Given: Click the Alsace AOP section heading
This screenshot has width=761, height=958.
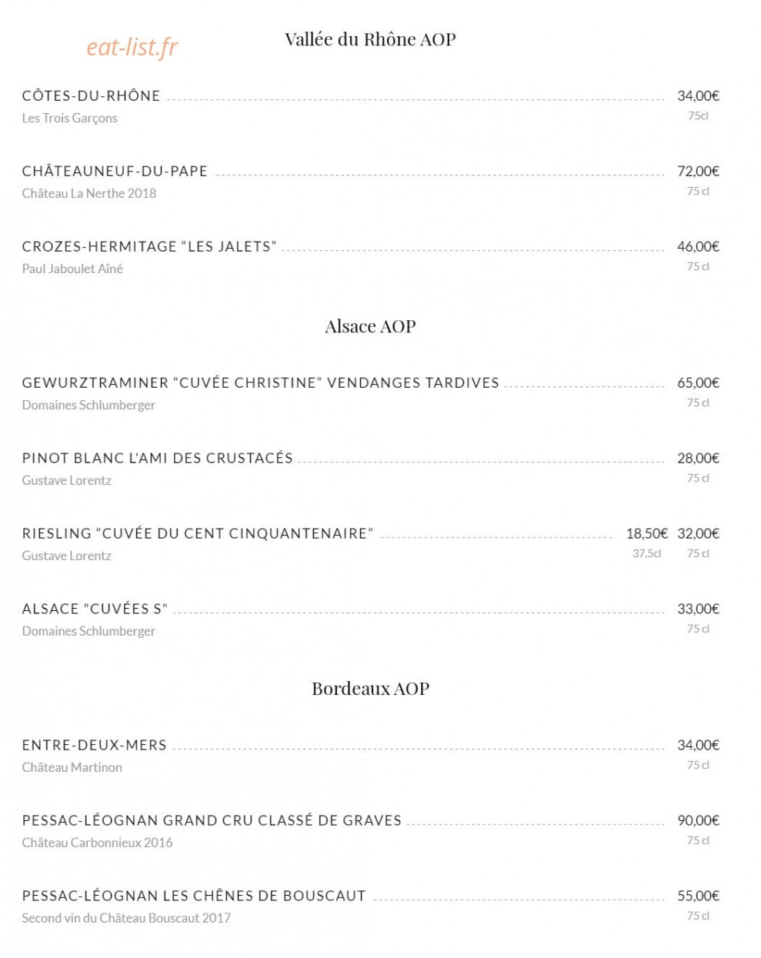Looking at the screenshot, I should click(x=370, y=326).
